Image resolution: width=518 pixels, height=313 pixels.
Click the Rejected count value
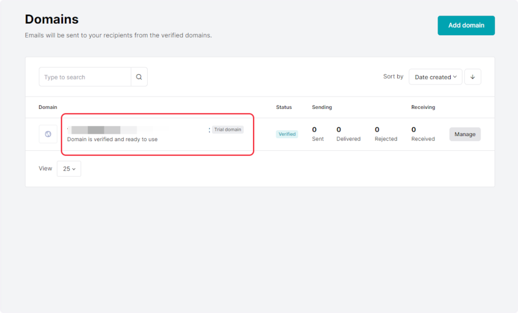click(x=377, y=130)
